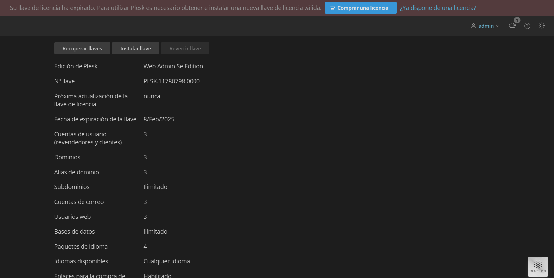Image resolution: width=554 pixels, height=278 pixels.
Task: Click the 'Dominios' label
Action: click(67, 157)
